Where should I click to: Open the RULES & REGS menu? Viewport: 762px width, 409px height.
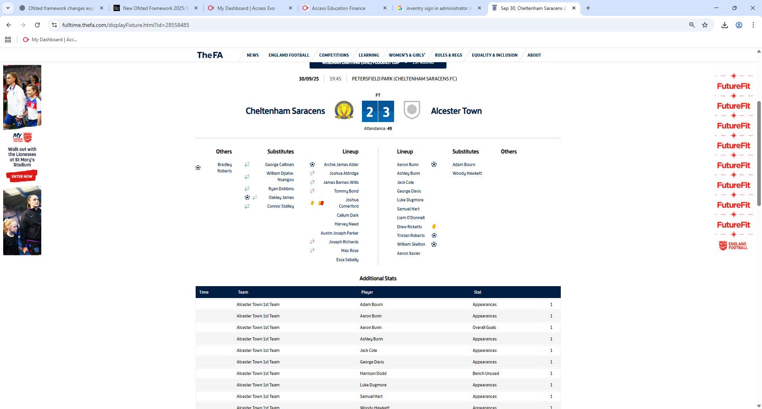coord(448,55)
